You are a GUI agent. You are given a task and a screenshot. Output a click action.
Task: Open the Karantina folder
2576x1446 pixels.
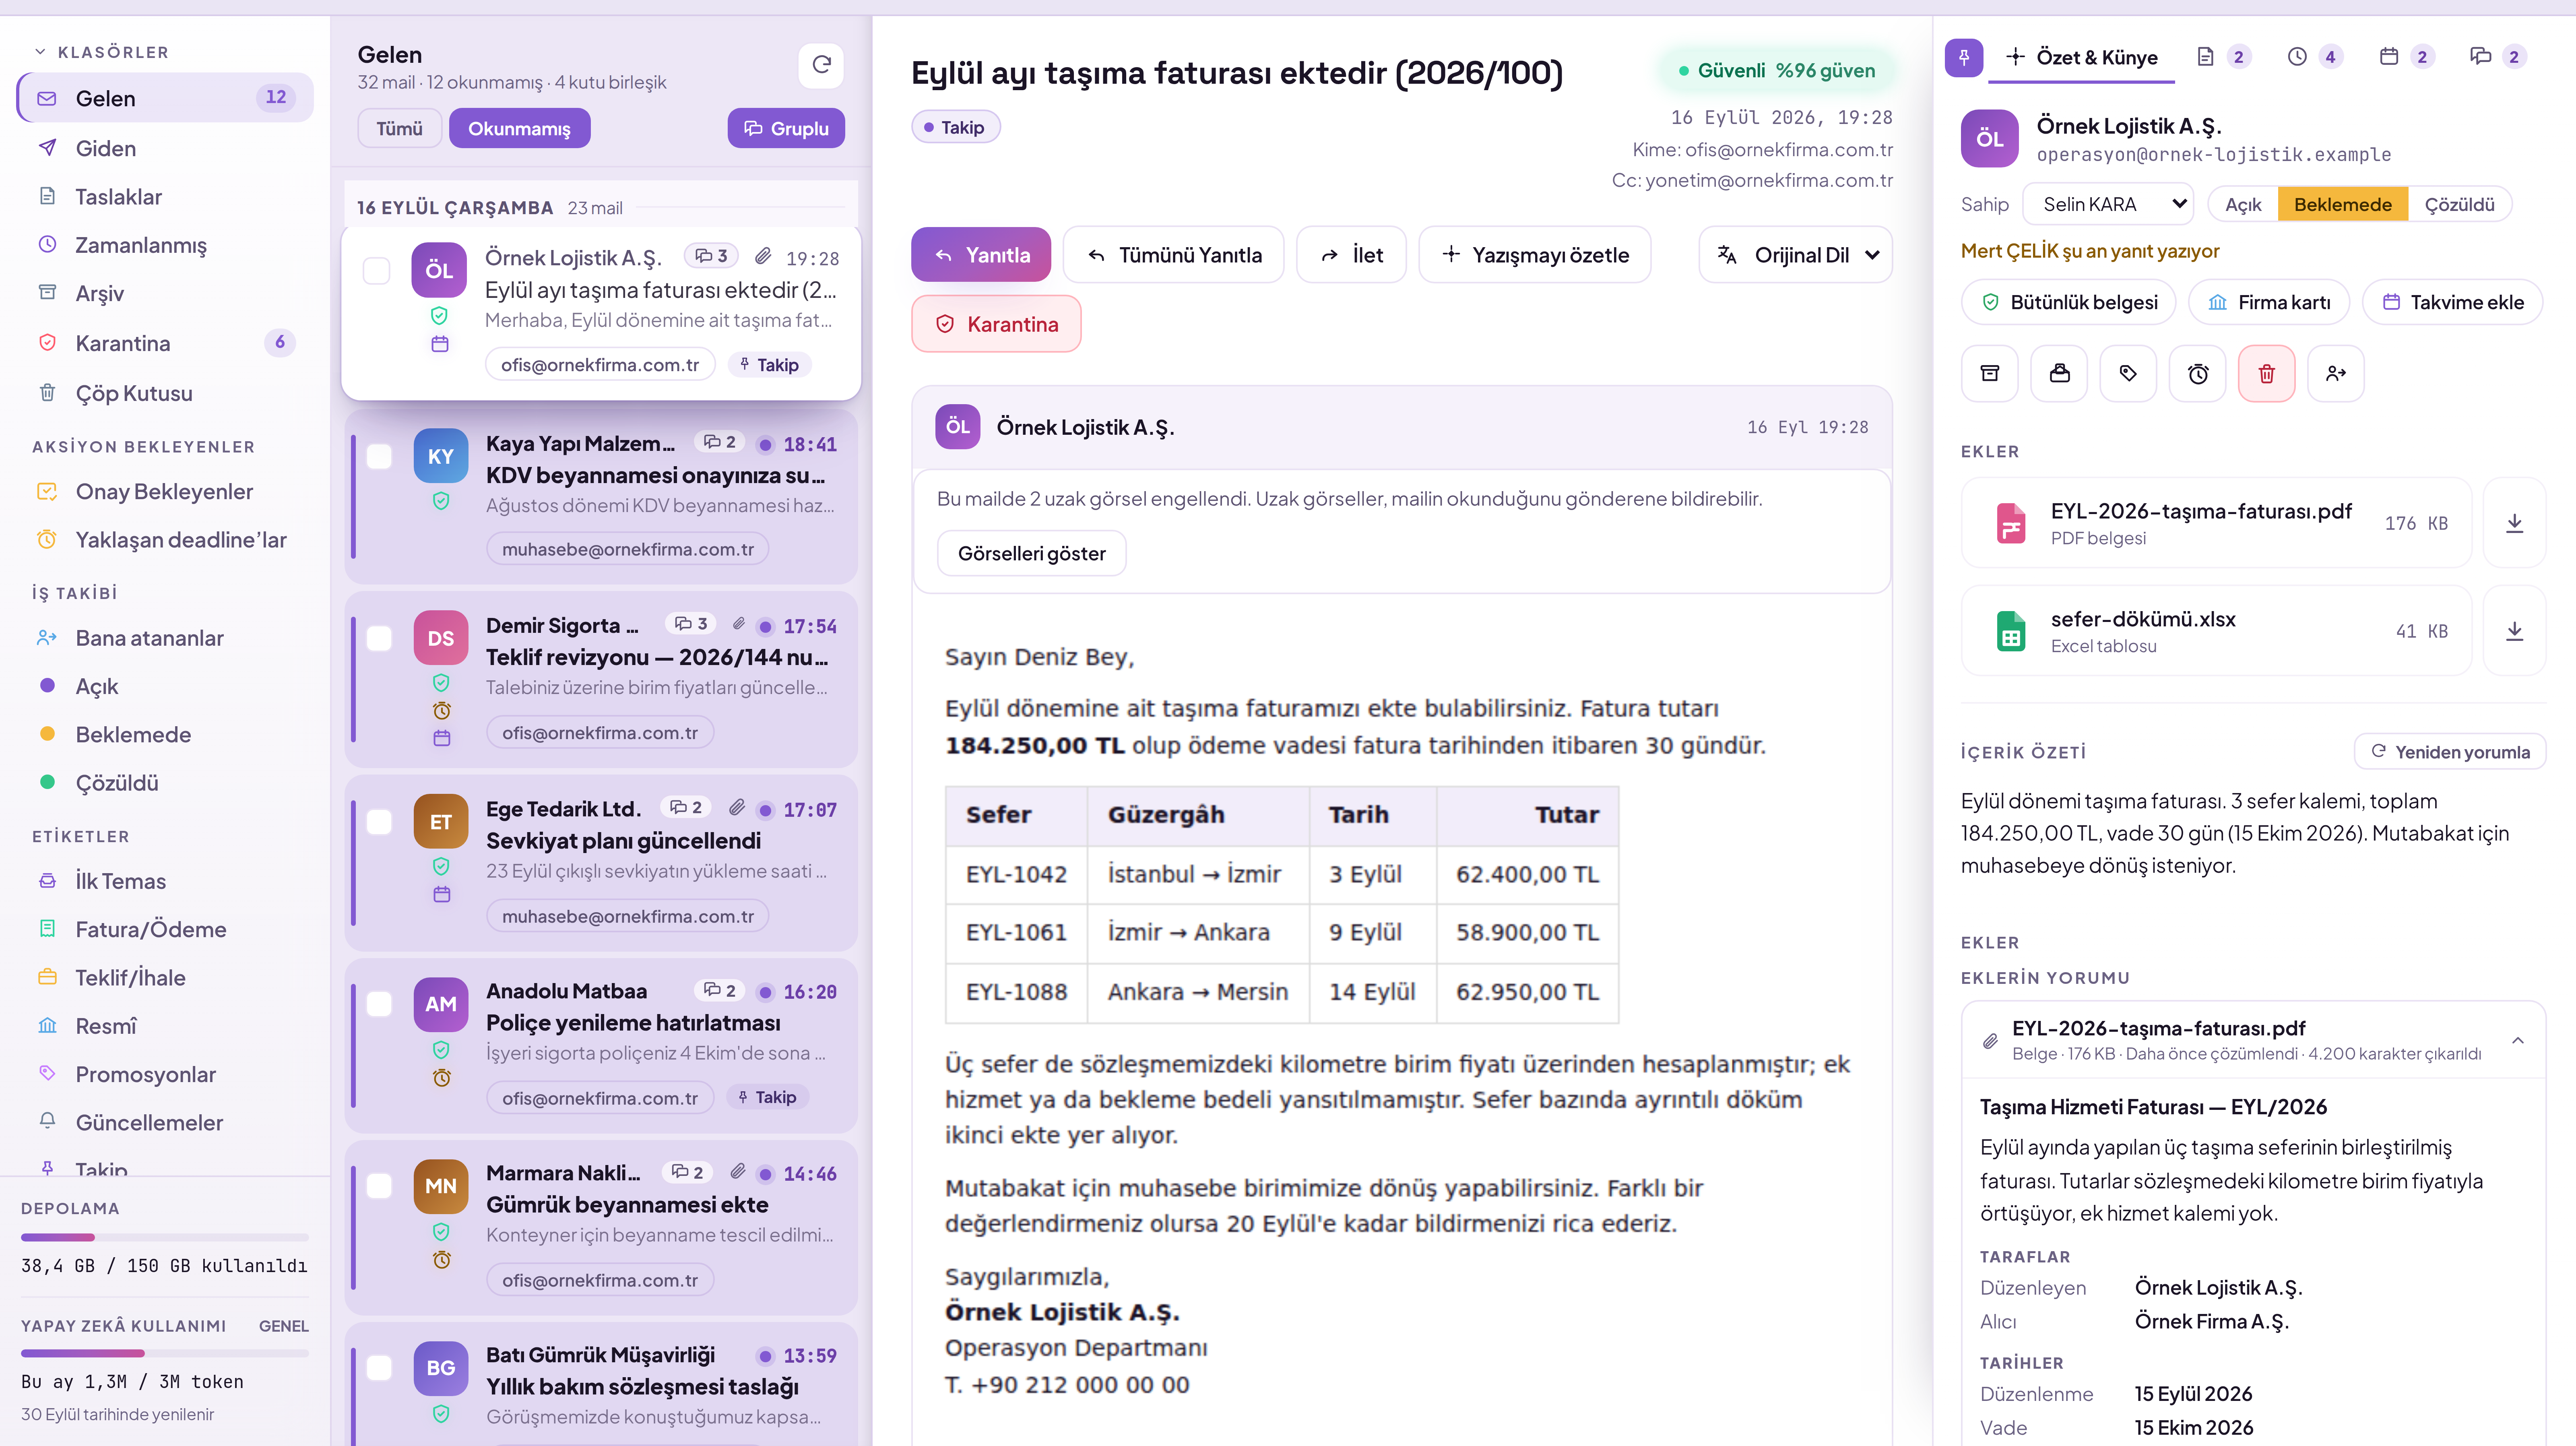(x=165, y=343)
